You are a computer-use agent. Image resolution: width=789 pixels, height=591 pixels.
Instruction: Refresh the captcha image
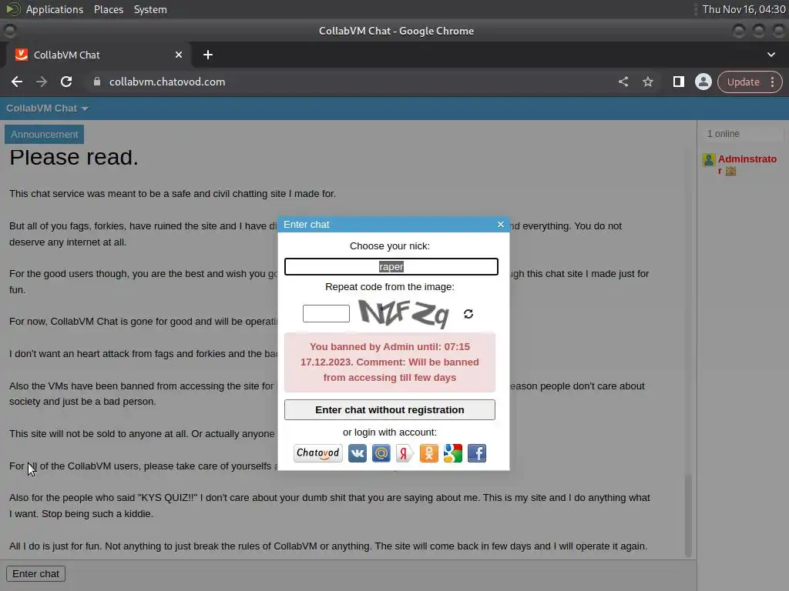[468, 314]
